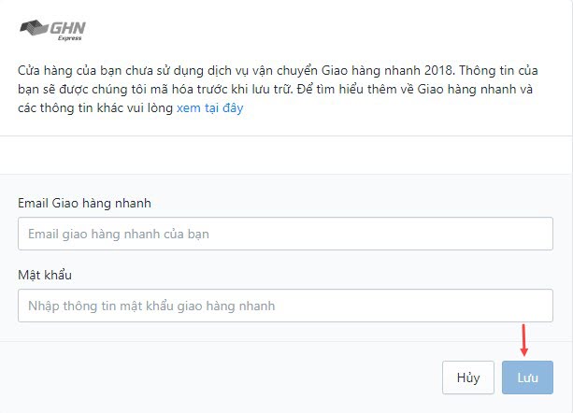Click the GHN Express logo
The height and width of the screenshot is (413, 573).
(x=52, y=30)
